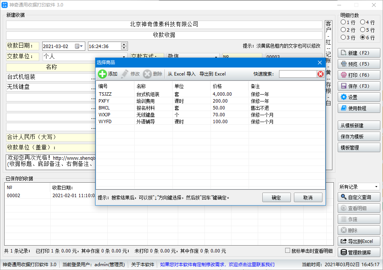Clear the quick search with the red X icon
The width and height of the screenshot is (383, 270).
320,74
